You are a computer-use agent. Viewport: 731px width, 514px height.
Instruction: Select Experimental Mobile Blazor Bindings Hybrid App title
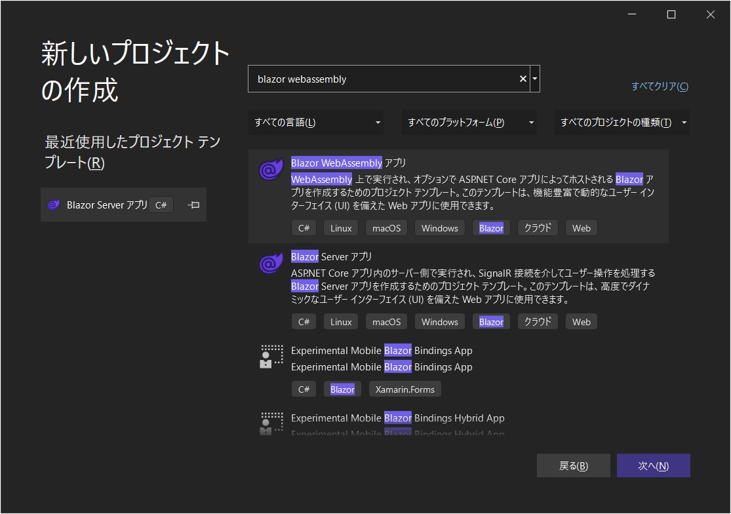pos(398,418)
